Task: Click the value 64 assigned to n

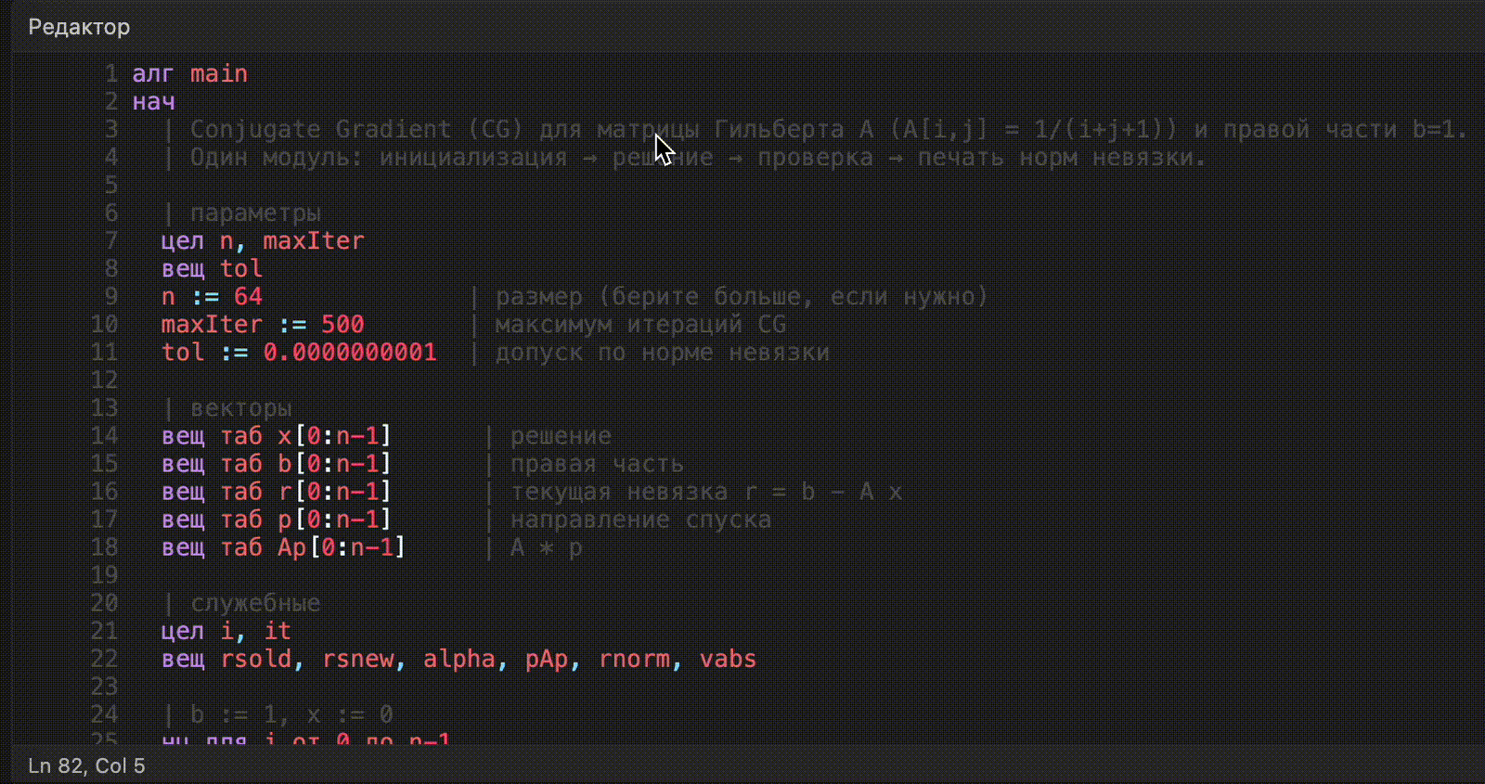Action: point(248,296)
